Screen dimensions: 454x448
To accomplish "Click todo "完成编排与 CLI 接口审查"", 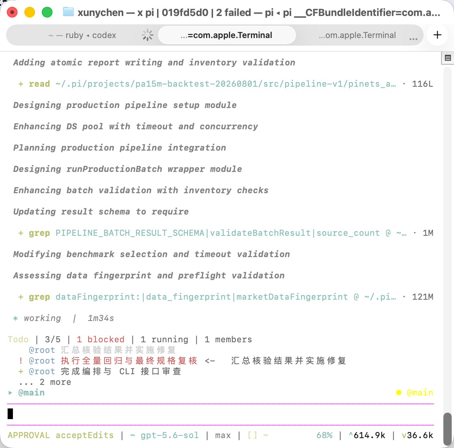I will pos(121,372).
